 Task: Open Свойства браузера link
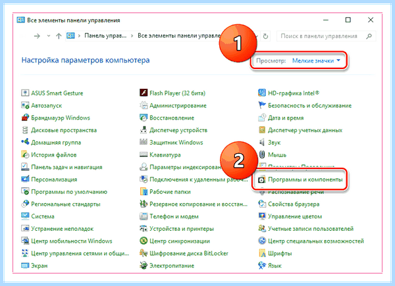(294, 204)
